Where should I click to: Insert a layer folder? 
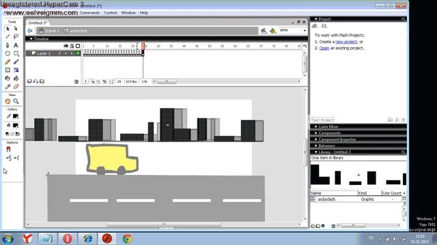pyautogui.click(x=42, y=82)
